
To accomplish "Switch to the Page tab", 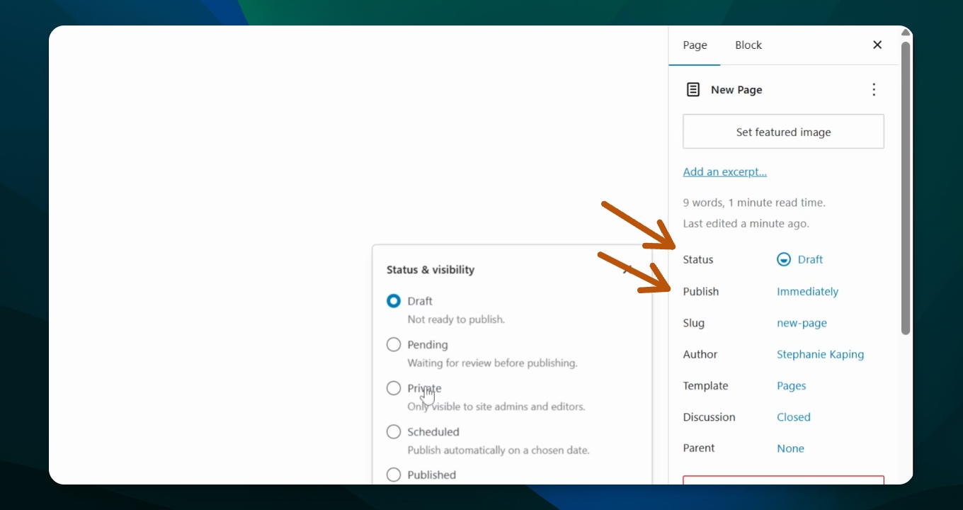I will (x=695, y=45).
